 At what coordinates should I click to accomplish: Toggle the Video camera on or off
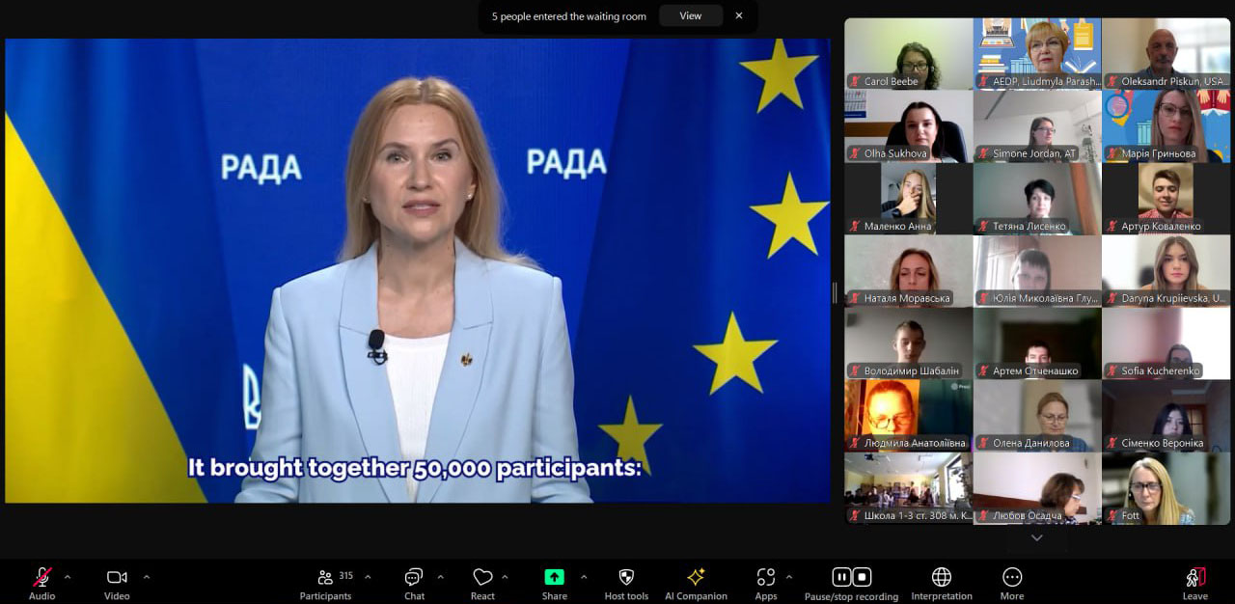point(117,583)
